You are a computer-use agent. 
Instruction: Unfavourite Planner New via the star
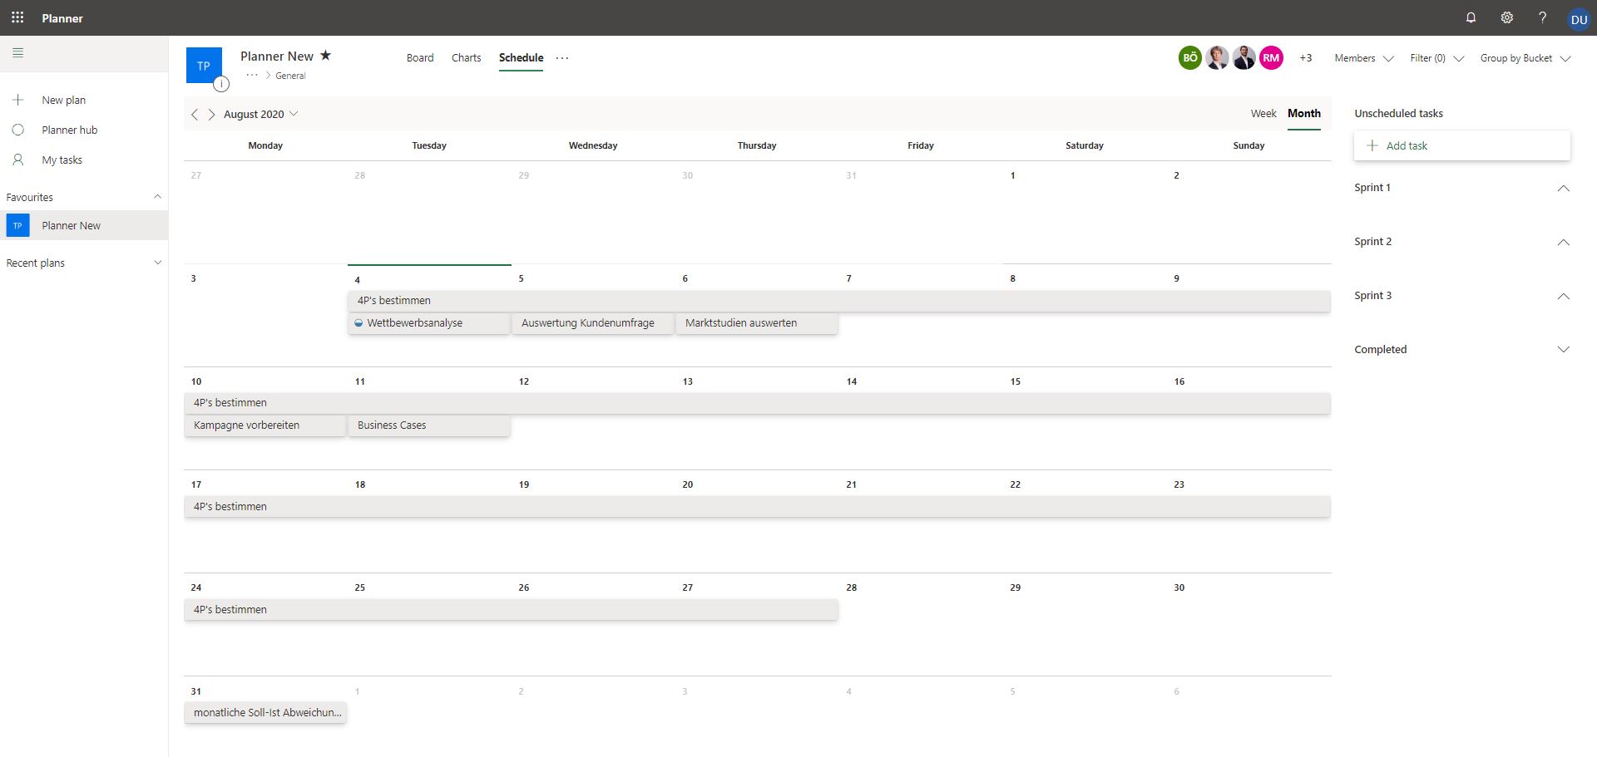[325, 55]
